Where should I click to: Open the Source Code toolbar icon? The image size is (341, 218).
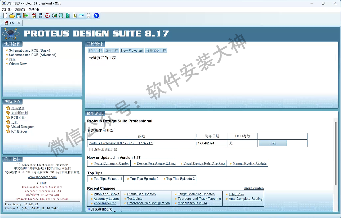point(81,16)
